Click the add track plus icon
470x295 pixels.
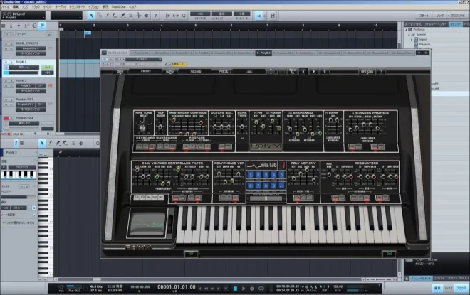[x=19, y=26]
